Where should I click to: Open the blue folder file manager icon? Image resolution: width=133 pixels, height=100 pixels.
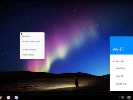tap(16, 97)
